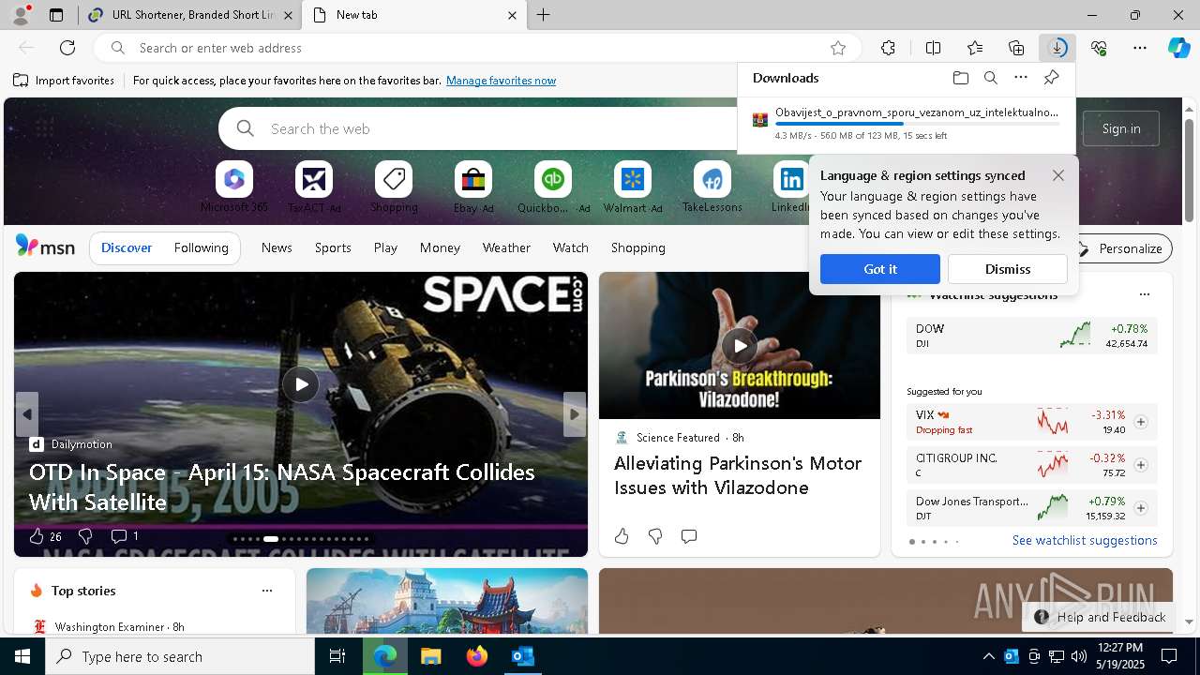This screenshot has width=1200, height=675.
Task: Open TakeLessons quick link tile
Action: [712, 187]
